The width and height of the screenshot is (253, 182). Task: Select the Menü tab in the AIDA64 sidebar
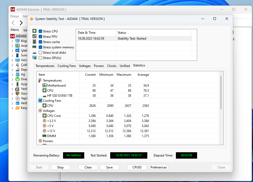pyautogui.click(x=15, y=30)
